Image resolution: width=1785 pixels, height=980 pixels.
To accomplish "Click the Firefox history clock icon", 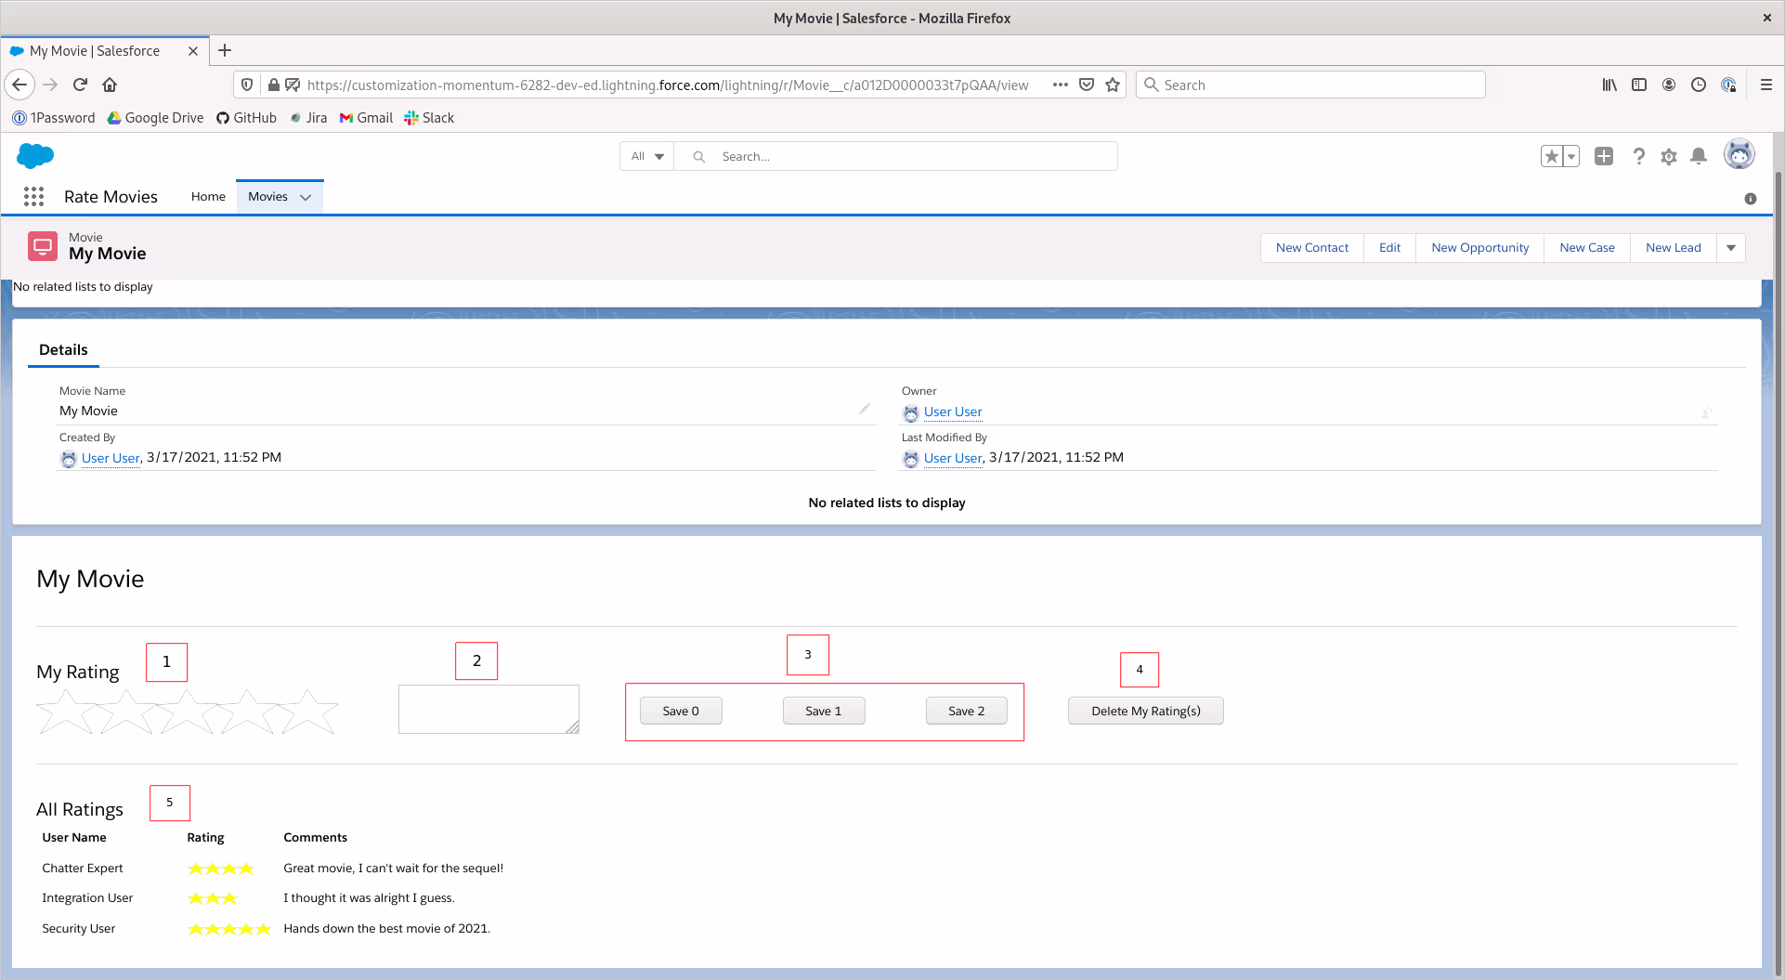I will pyautogui.click(x=1699, y=85).
